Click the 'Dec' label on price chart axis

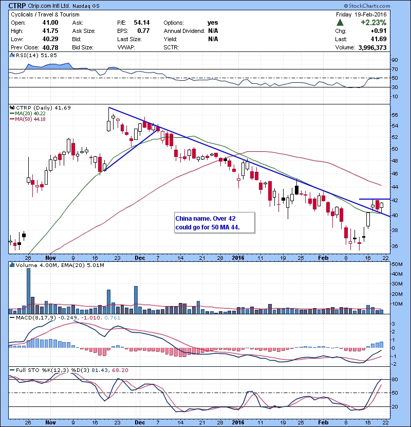[x=140, y=258]
